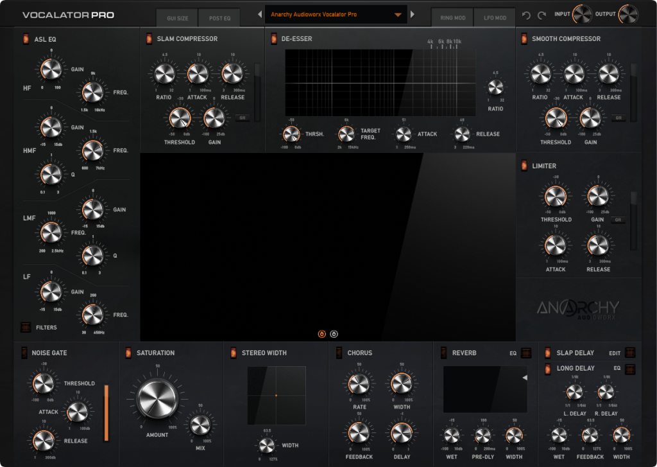
Task: Click the Reverb WET knob
Action: (452, 436)
